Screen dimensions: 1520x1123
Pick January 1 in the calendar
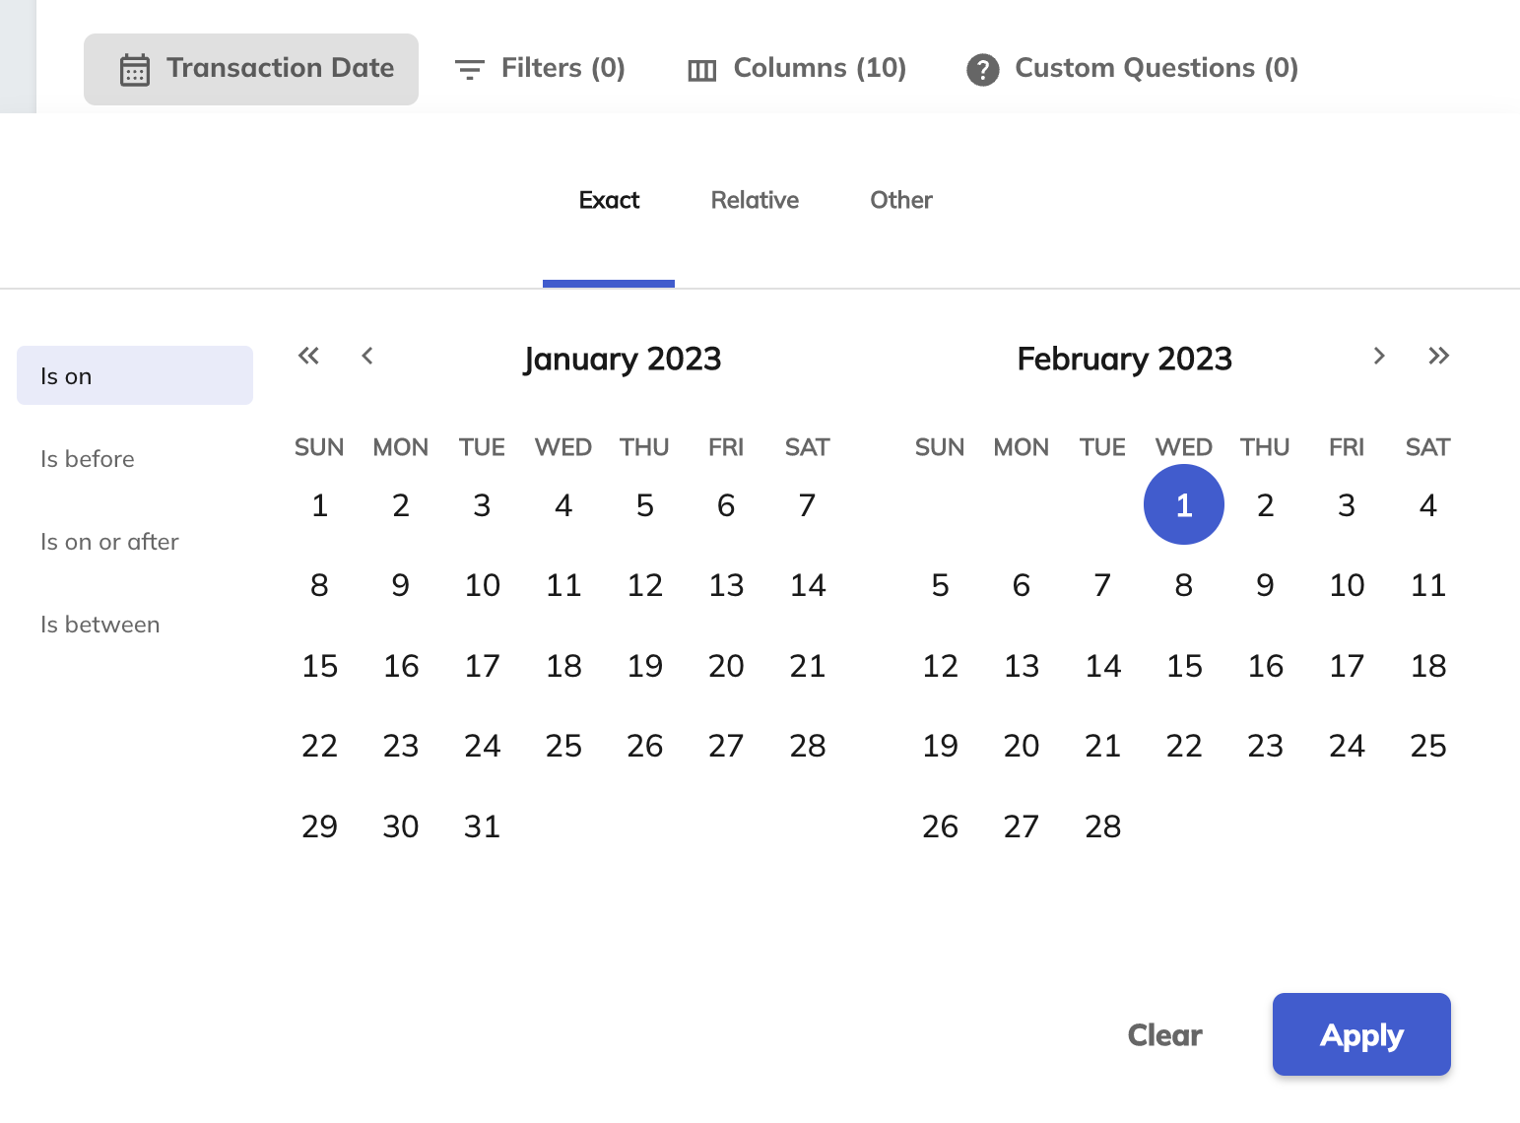[319, 505]
